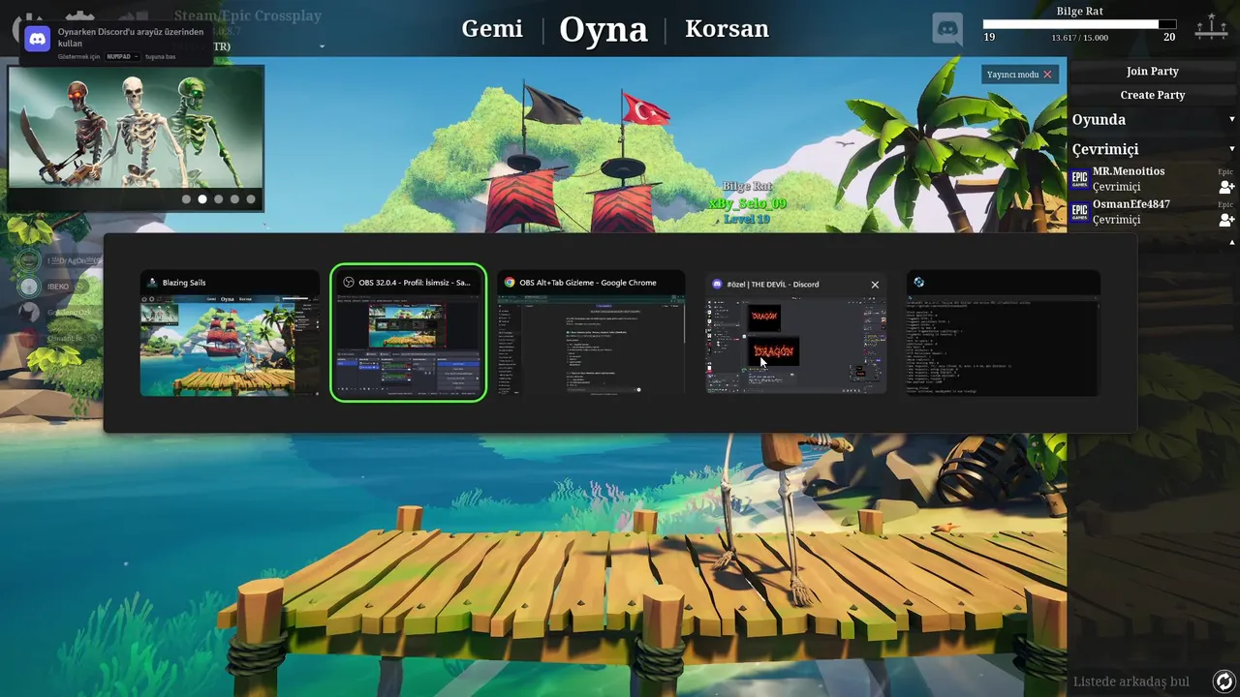The width and height of the screenshot is (1240, 697).
Task: Switch to the untitled terminal window thumbnail
Action: (x=1003, y=345)
